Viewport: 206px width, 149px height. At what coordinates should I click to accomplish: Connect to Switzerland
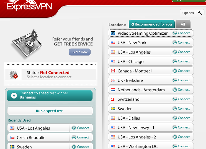(x=181, y=99)
